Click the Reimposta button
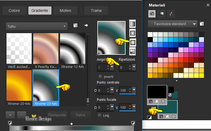The height and width of the screenshot is (131, 211). click(x=57, y=115)
